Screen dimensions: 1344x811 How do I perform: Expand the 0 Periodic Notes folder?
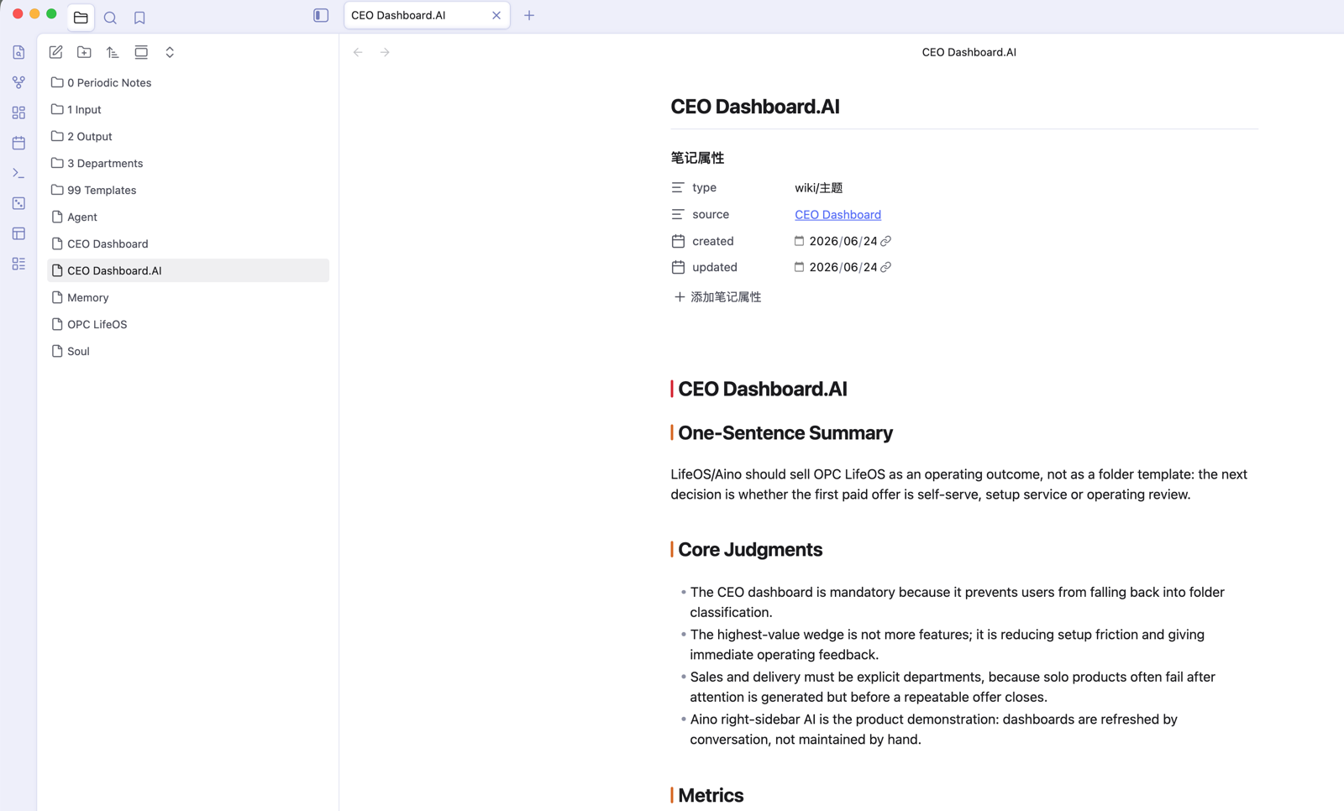pyautogui.click(x=188, y=82)
